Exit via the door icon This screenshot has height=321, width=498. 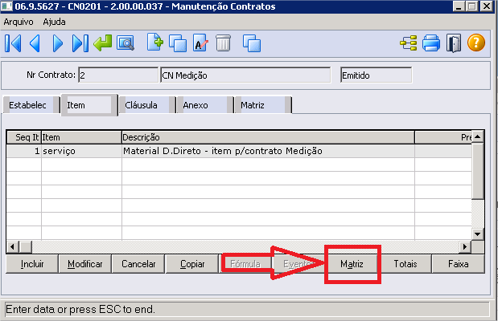click(x=454, y=43)
